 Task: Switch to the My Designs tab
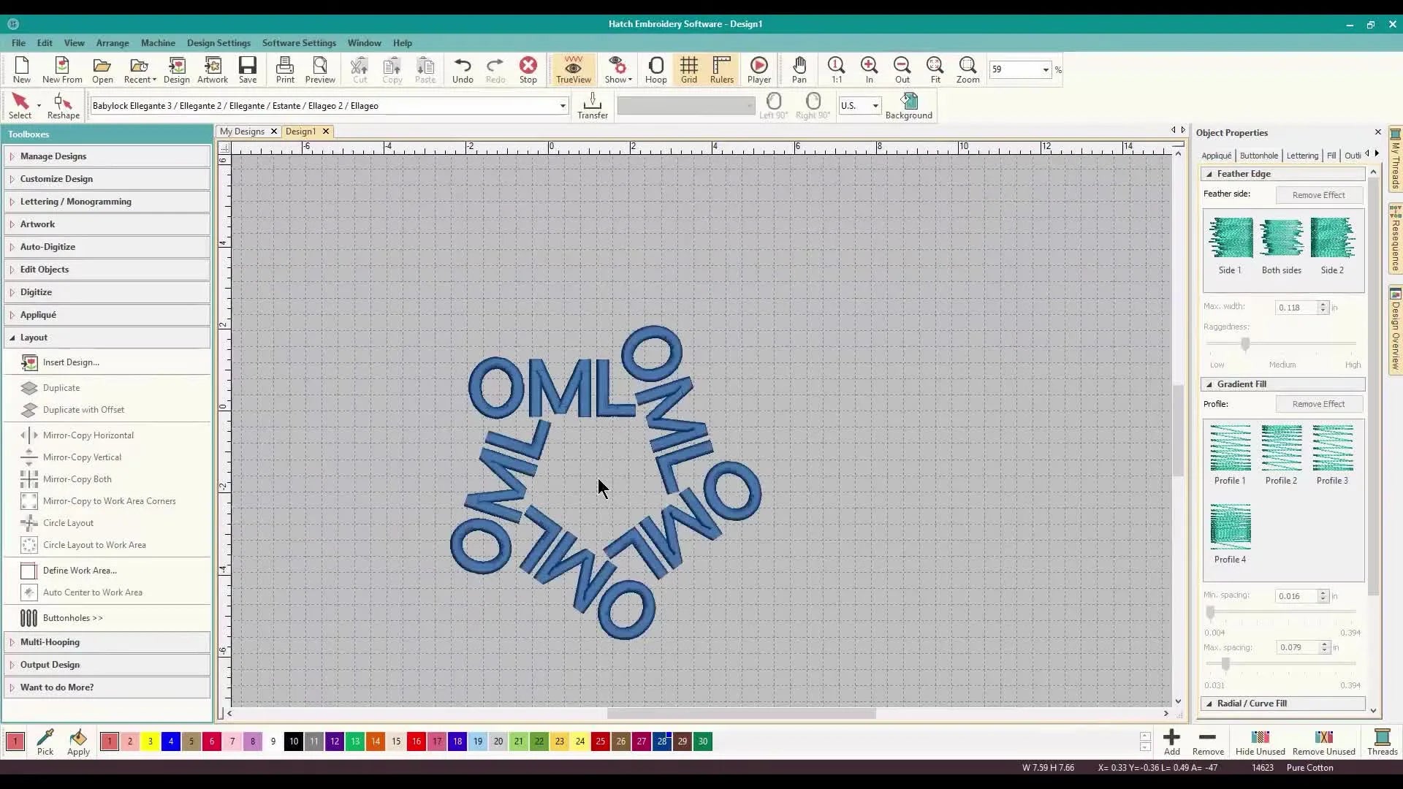click(242, 131)
